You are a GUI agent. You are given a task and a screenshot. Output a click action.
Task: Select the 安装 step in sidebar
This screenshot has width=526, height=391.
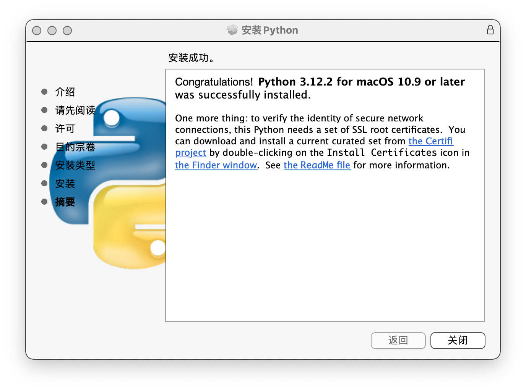pos(65,184)
